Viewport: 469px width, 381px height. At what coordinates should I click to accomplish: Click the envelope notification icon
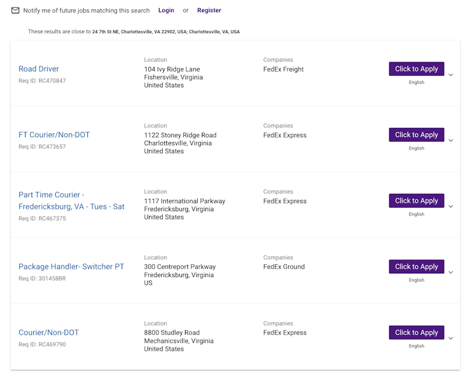pyautogui.click(x=14, y=10)
